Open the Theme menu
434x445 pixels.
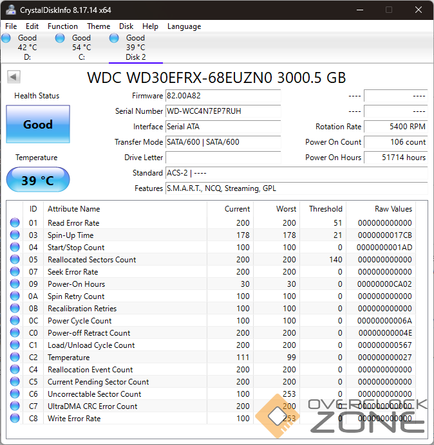[99, 26]
